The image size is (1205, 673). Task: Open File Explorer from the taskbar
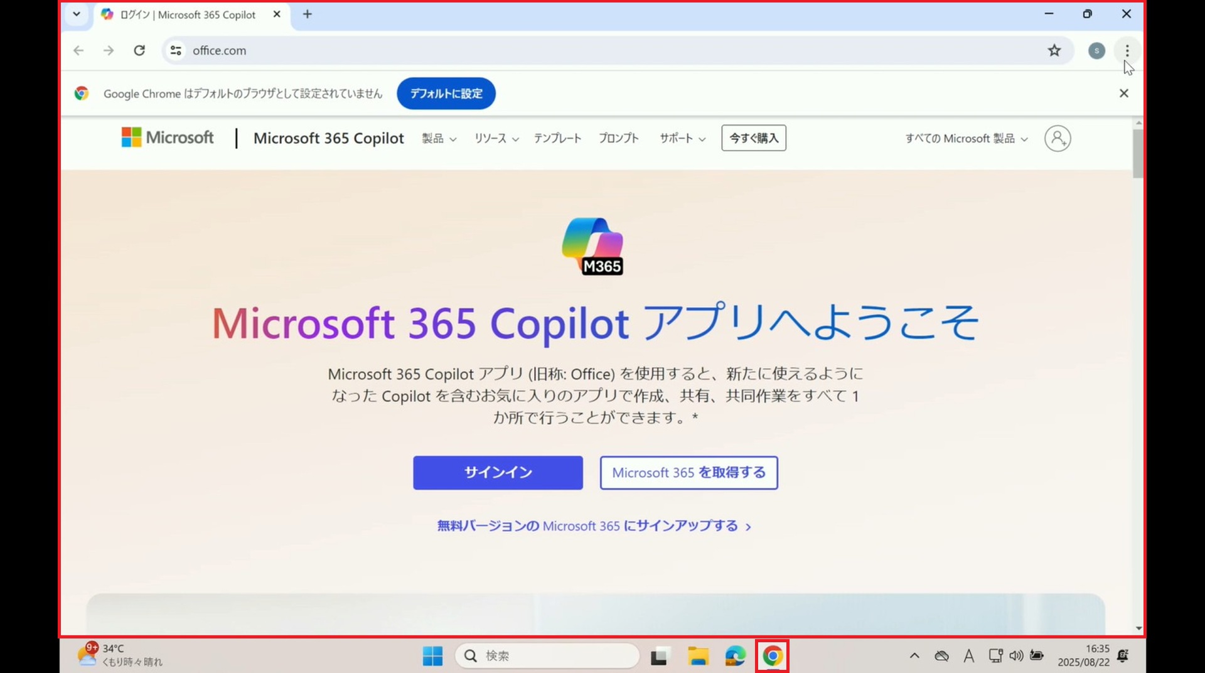[x=698, y=656]
